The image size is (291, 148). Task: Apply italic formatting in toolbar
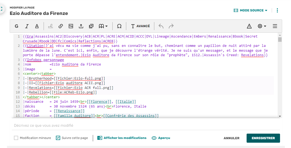pyautogui.click(x=27, y=26)
